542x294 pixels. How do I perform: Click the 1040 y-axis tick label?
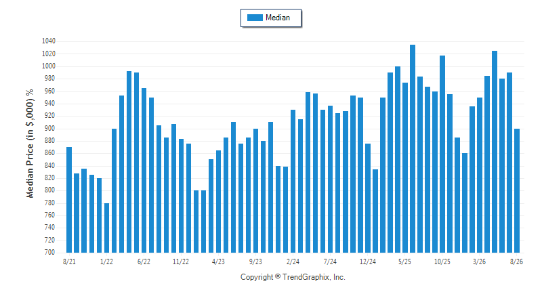[49, 41]
